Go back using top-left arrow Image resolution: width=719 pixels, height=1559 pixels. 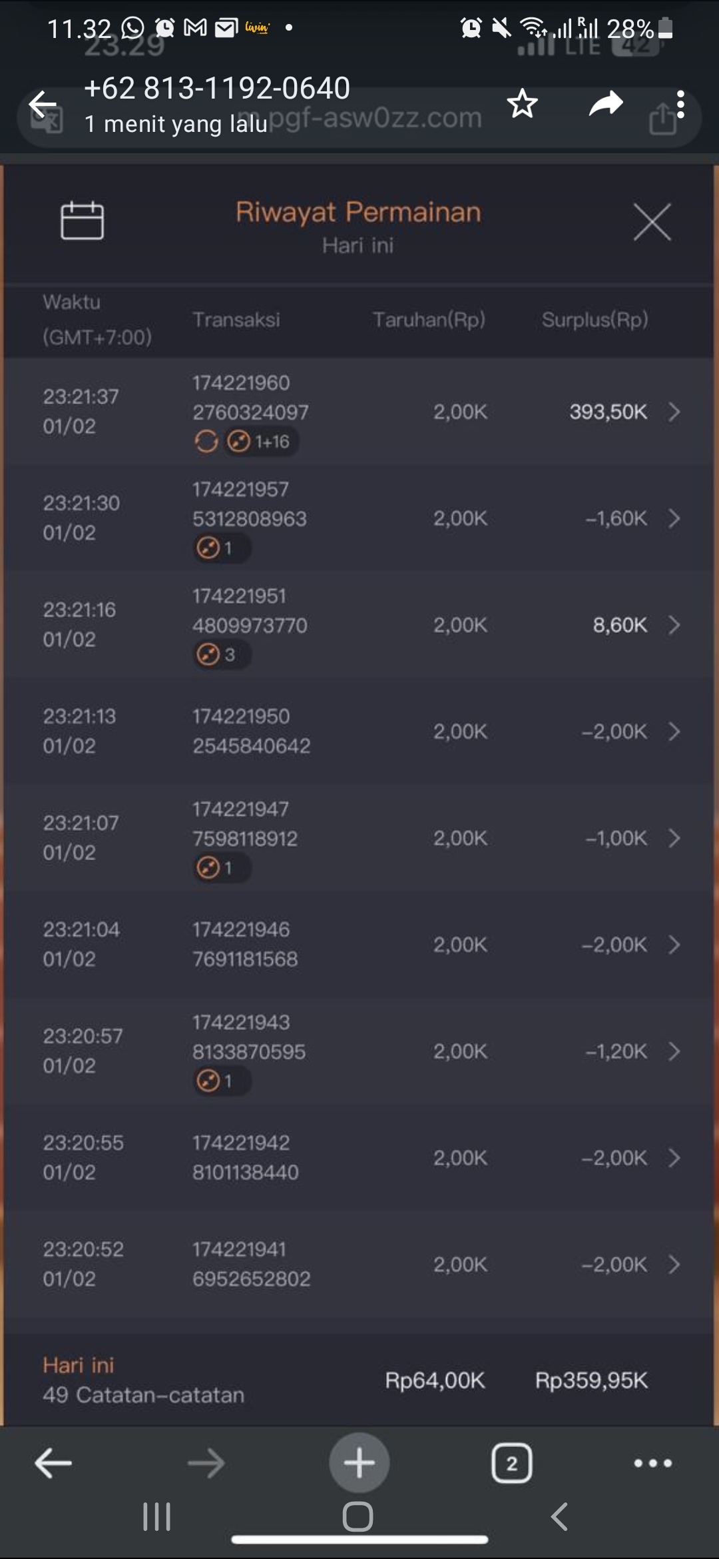tap(43, 104)
